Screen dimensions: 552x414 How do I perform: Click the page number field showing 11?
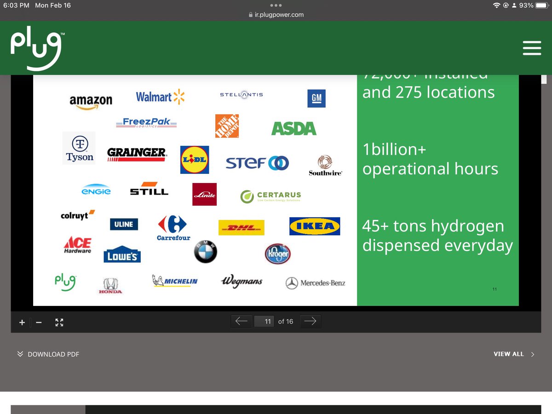click(264, 321)
